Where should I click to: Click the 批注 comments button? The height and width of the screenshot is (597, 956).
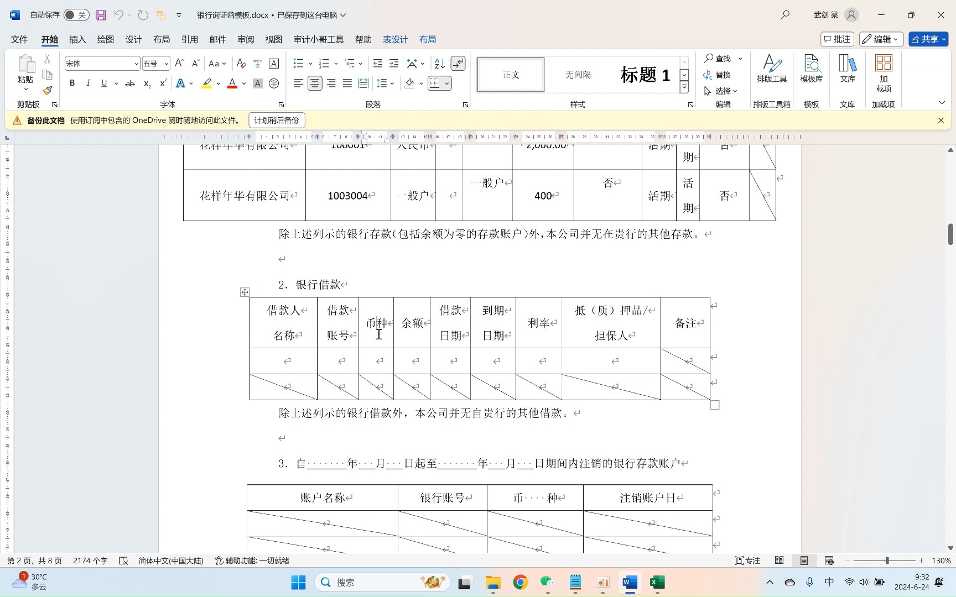(x=837, y=39)
